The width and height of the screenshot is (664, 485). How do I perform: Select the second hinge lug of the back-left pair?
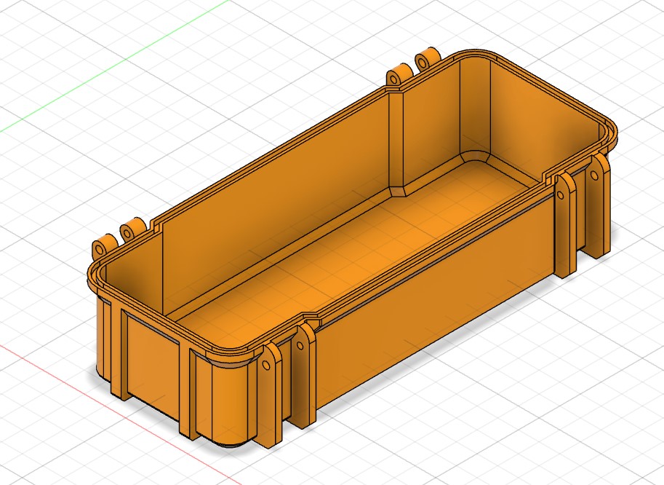[x=132, y=230]
